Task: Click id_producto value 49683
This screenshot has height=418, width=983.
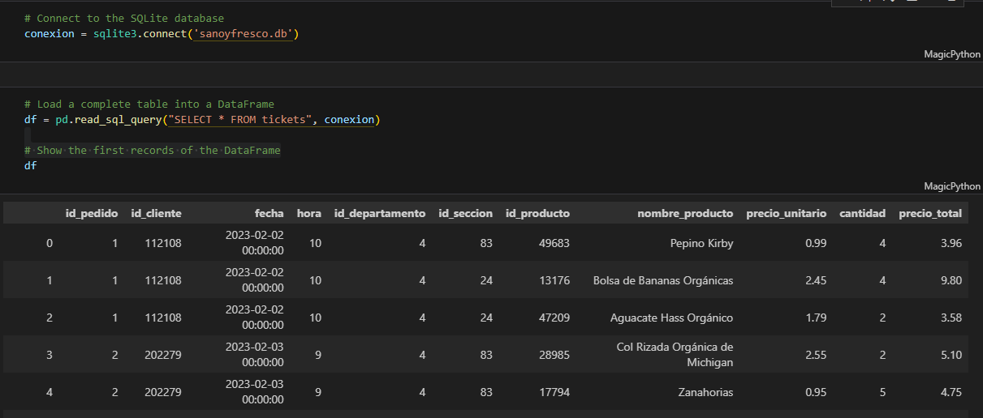Action: [x=554, y=243]
